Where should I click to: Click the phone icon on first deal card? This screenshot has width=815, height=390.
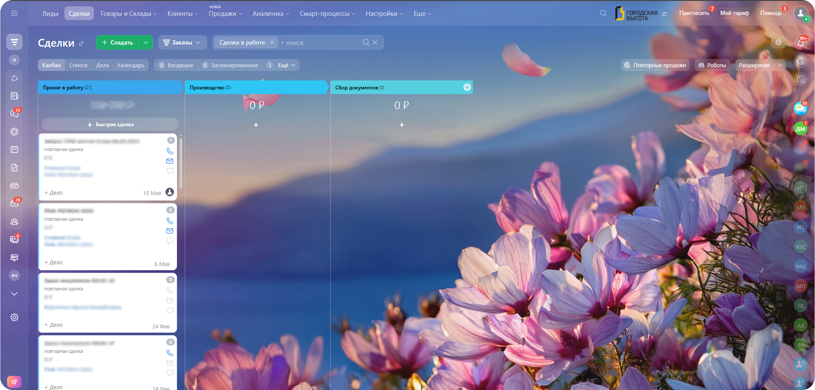[x=170, y=151]
